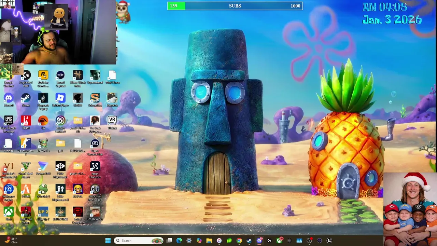The height and width of the screenshot is (246, 437).
Task: Open the EA app shortcut
Action: point(43,123)
